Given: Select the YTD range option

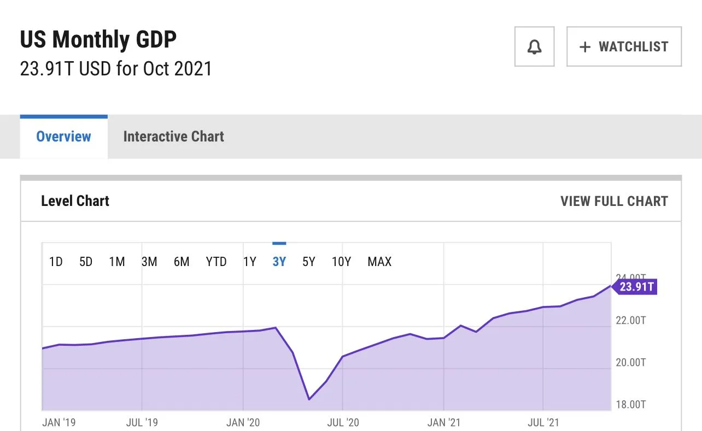Looking at the screenshot, I should pyautogui.click(x=216, y=262).
